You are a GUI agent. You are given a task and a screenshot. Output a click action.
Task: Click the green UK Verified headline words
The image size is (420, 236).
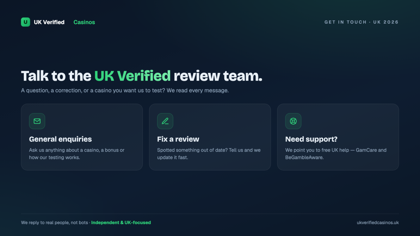(x=132, y=76)
